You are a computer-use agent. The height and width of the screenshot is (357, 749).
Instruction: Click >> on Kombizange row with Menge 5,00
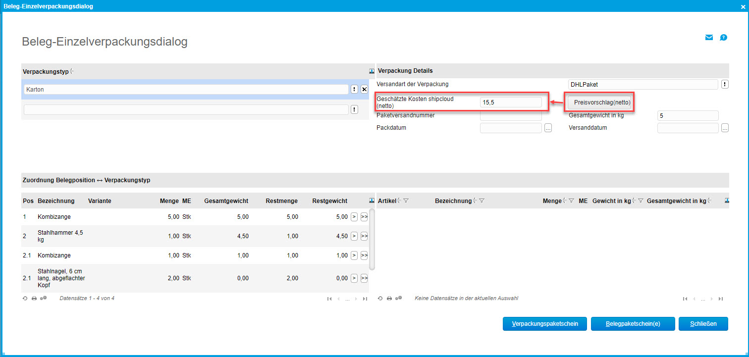[x=364, y=216]
